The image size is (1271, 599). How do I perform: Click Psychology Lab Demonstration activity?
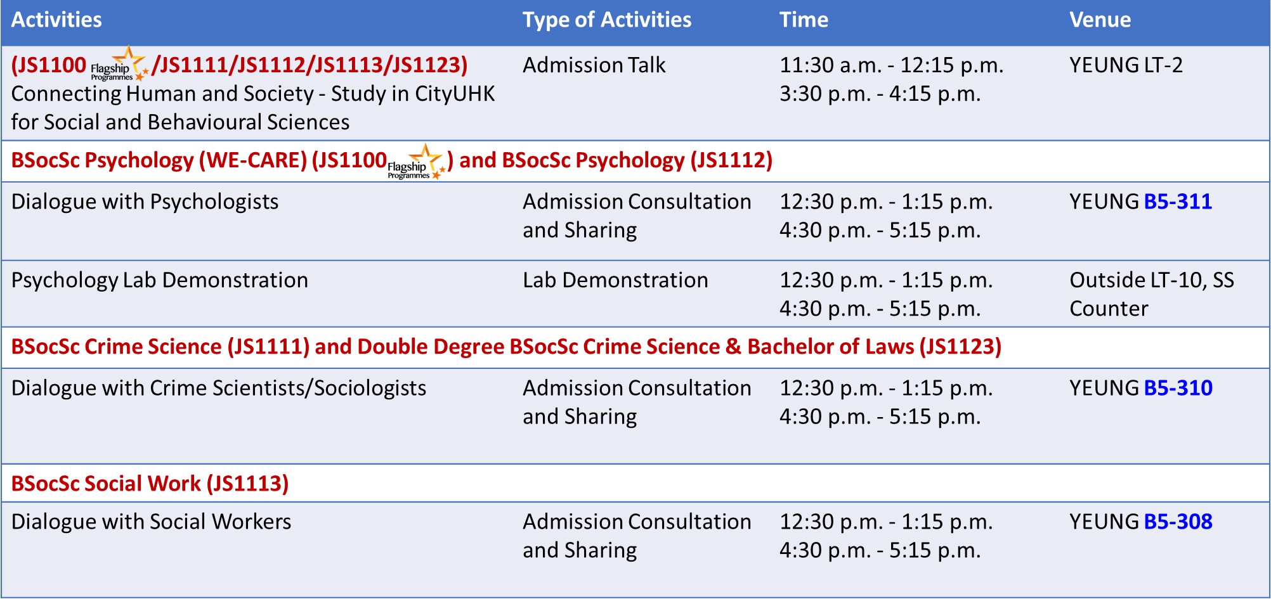coord(159,280)
